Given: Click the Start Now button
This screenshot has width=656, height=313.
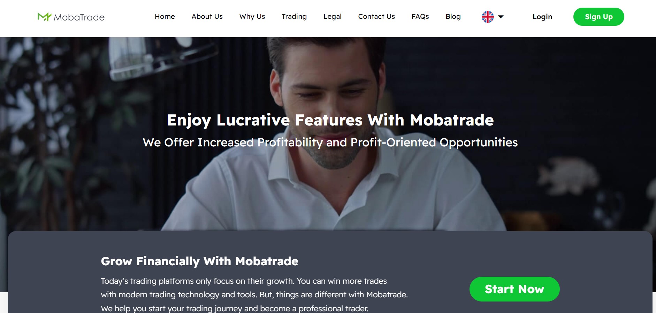Looking at the screenshot, I should coord(514,289).
